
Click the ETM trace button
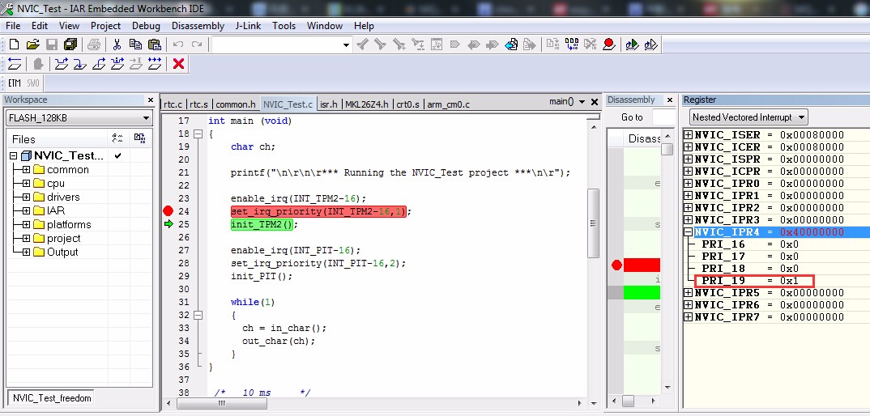15,83
